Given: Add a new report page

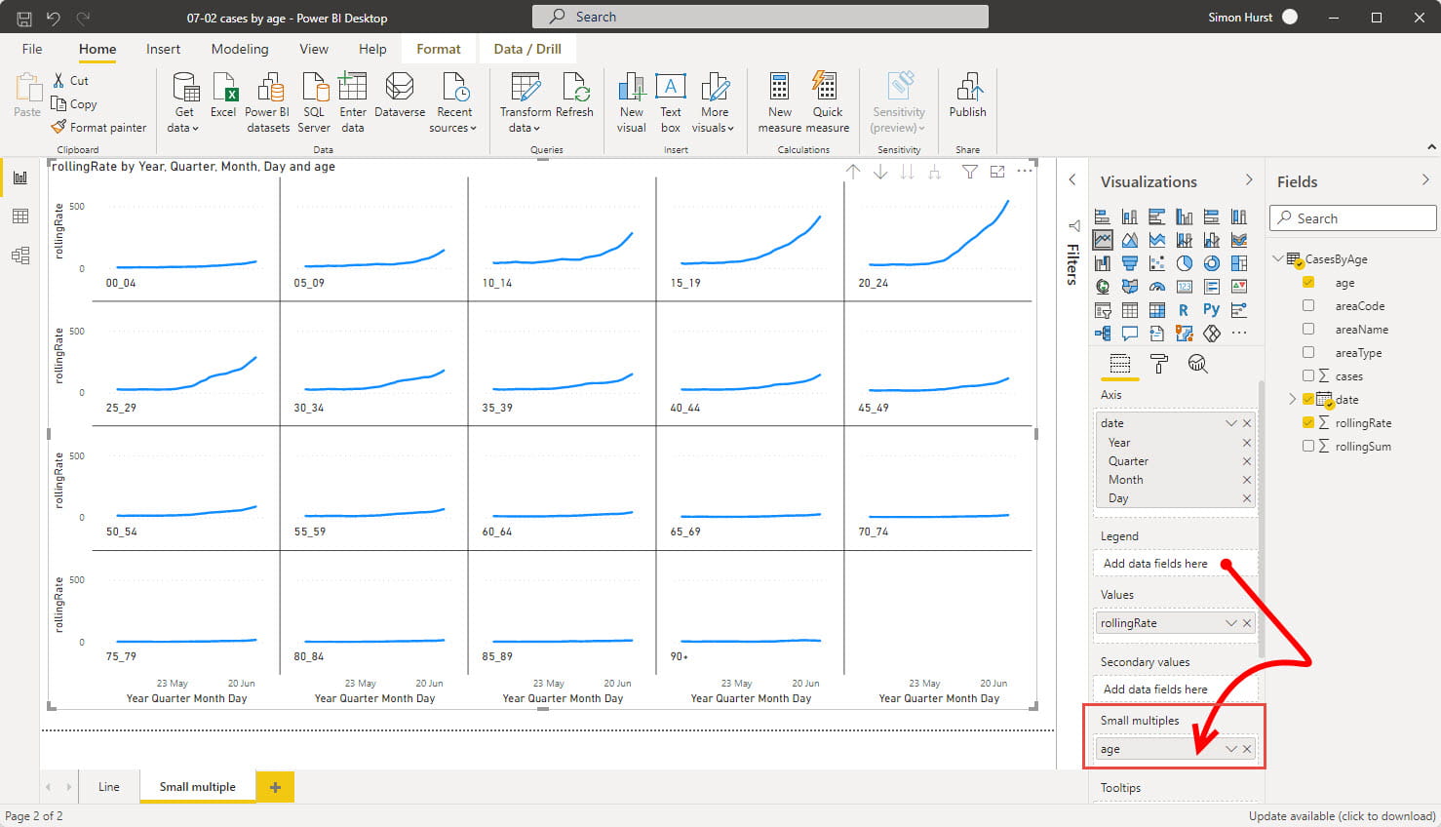Looking at the screenshot, I should coord(275,787).
